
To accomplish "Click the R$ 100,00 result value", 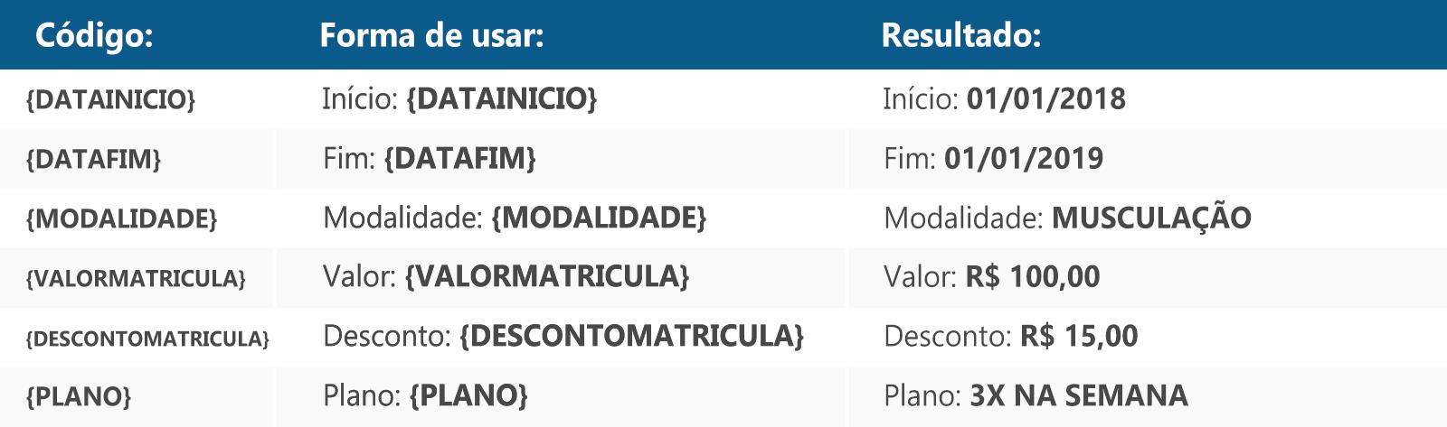I will 1033,276.
